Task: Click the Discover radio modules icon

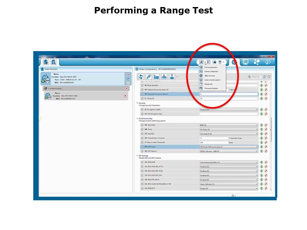Action: [x=54, y=62]
